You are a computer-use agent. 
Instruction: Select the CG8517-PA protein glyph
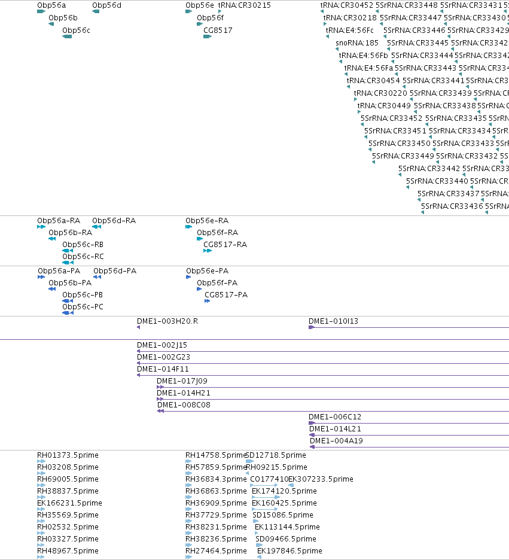pyautogui.click(x=207, y=301)
